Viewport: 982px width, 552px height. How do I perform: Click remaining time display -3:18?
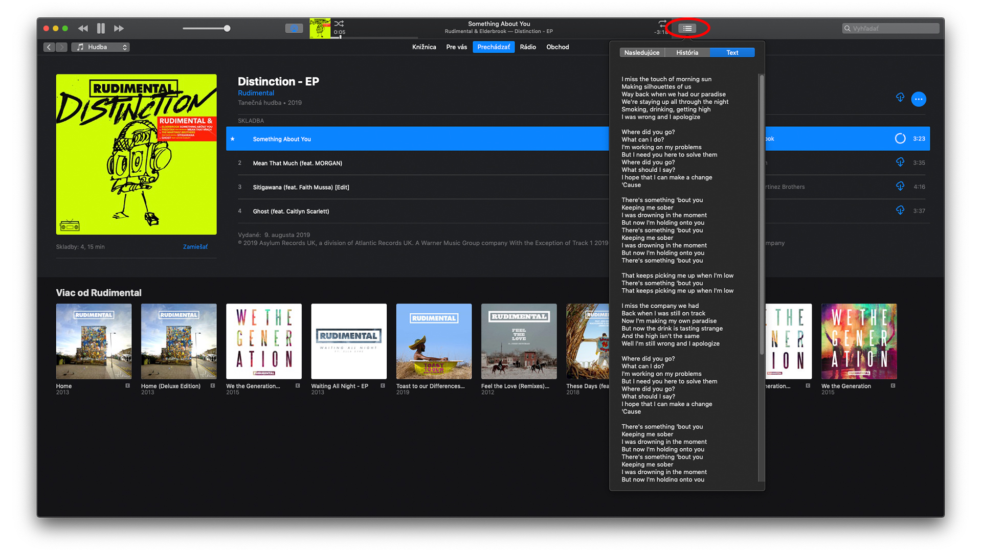(661, 32)
